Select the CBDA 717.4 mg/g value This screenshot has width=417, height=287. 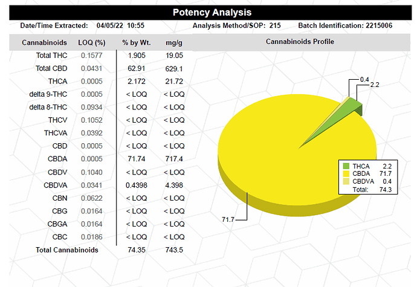[x=174, y=158]
